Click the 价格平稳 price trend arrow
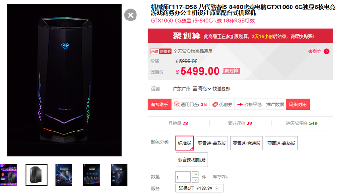This screenshot has height=196, width=340. pyautogui.click(x=239, y=105)
